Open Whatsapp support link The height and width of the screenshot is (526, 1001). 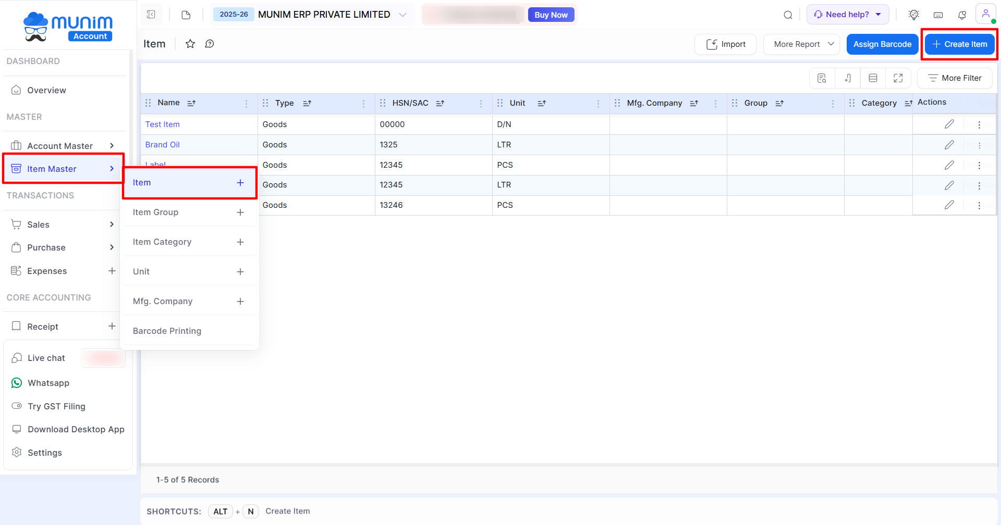click(48, 383)
